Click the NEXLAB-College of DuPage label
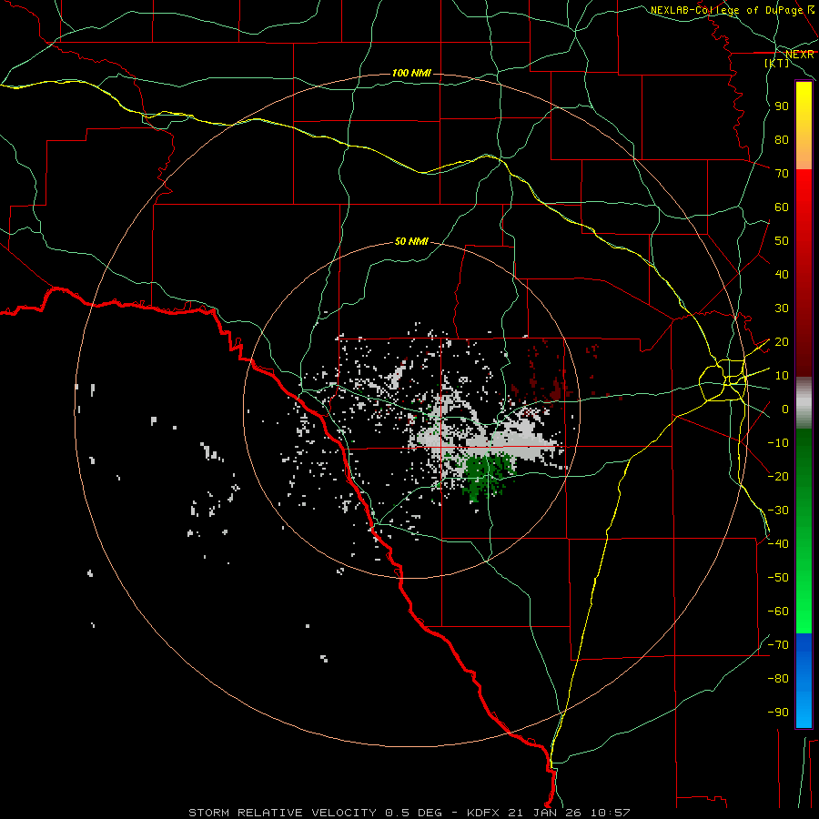Viewport: 819px width, 819px height. (732, 10)
